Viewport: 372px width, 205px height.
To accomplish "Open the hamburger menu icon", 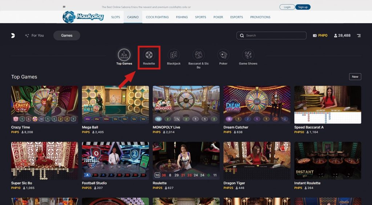I will point(359,35).
